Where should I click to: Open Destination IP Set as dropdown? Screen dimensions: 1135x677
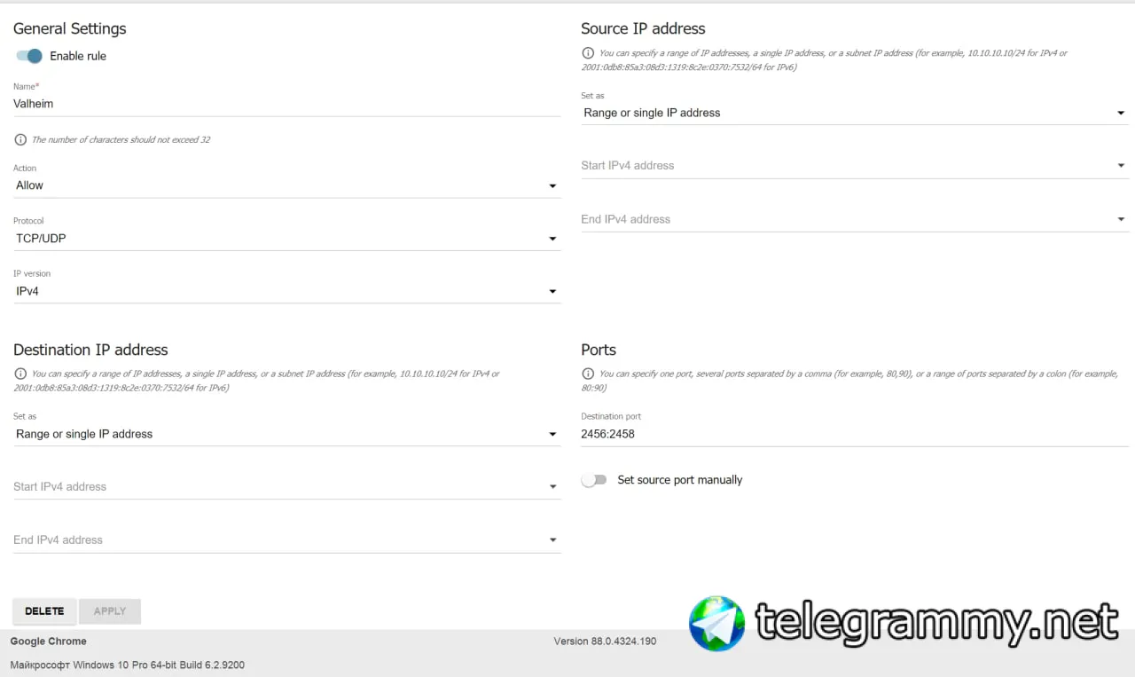286,434
